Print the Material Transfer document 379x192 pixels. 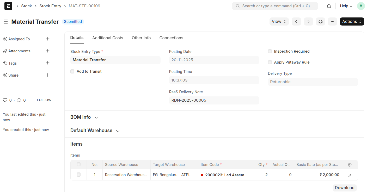coord(320,21)
